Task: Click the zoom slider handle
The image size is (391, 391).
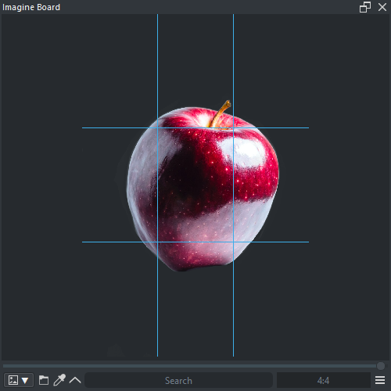Action: (x=381, y=366)
